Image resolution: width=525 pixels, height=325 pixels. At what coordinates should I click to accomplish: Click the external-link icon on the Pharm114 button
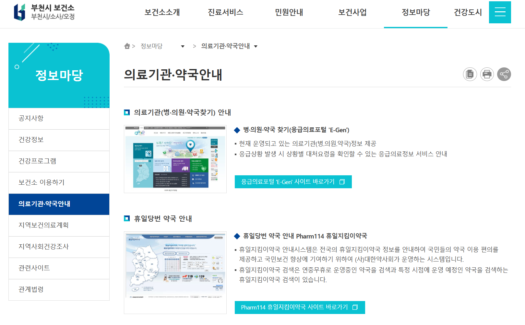[355, 307]
